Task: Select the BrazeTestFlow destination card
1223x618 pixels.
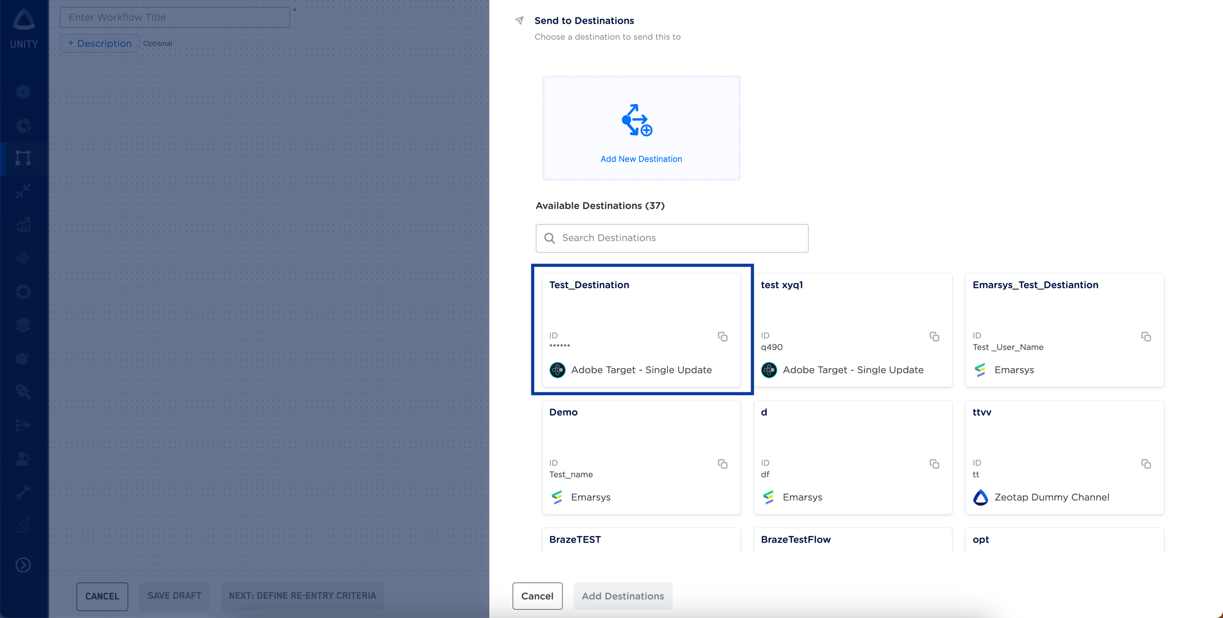Action: point(852,540)
